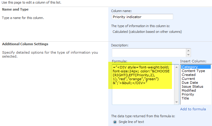Click the Column name text field

tap(142, 17)
